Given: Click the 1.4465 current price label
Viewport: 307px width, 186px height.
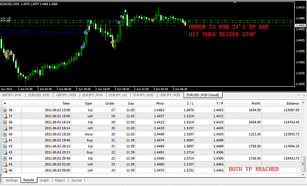Looking at the screenshot, I should pos(300,25).
